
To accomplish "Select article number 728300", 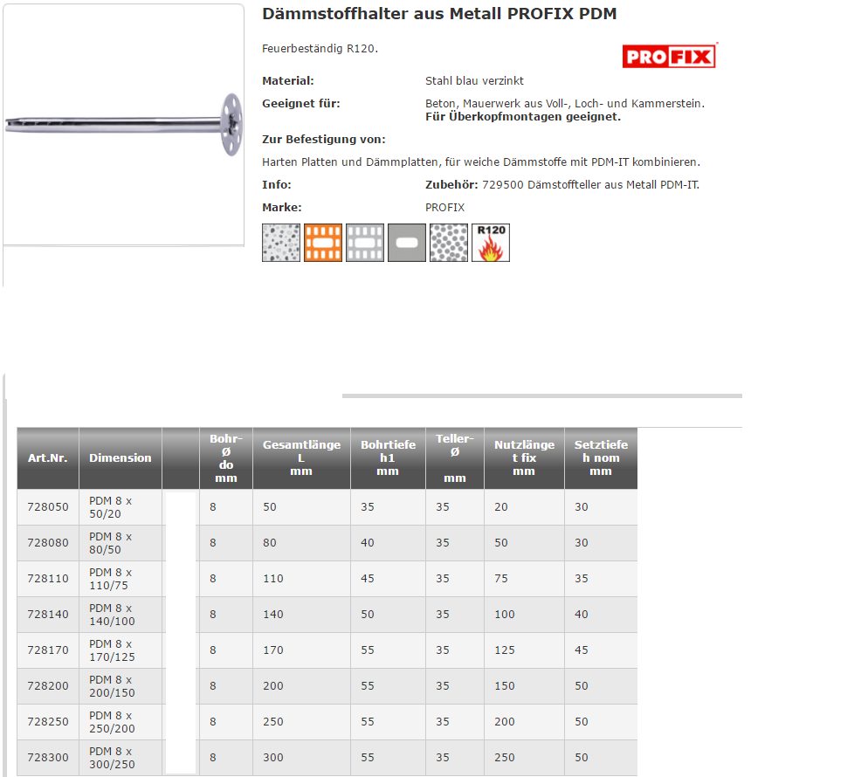I will click(x=47, y=758).
